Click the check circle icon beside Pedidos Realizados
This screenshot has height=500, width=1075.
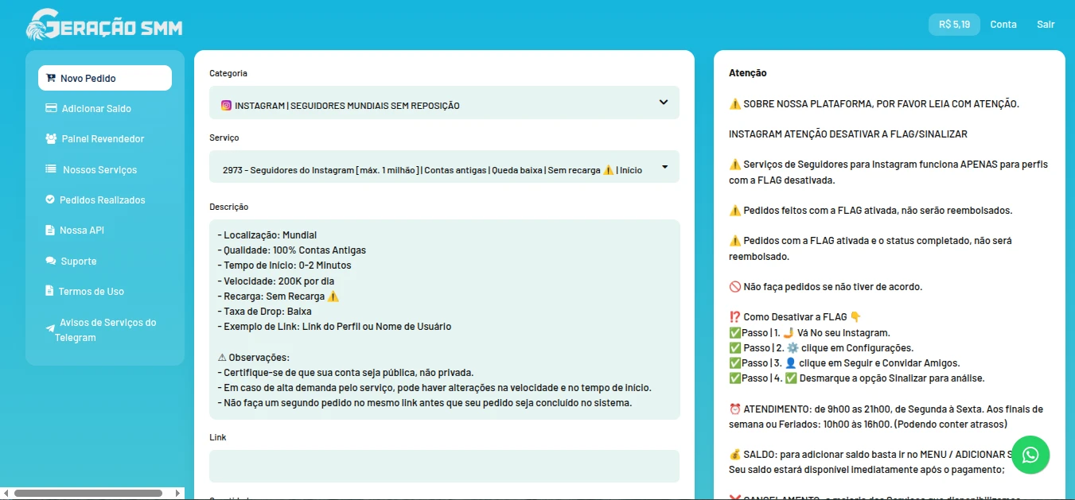50,200
